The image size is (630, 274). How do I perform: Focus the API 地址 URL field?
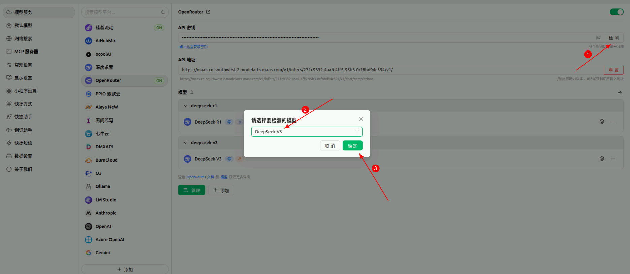click(x=391, y=70)
